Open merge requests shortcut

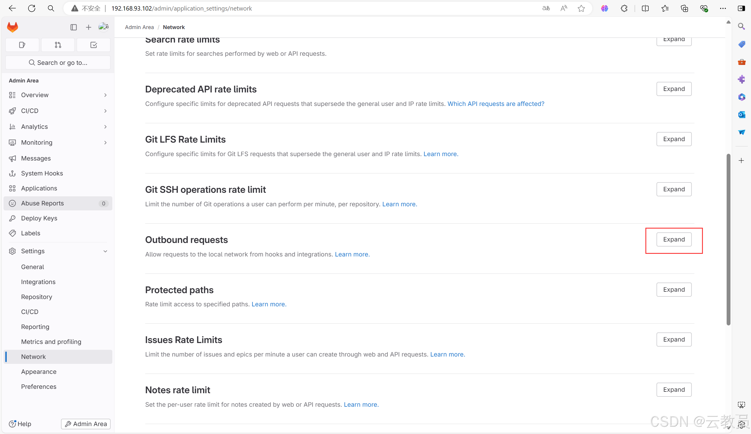point(58,45)
